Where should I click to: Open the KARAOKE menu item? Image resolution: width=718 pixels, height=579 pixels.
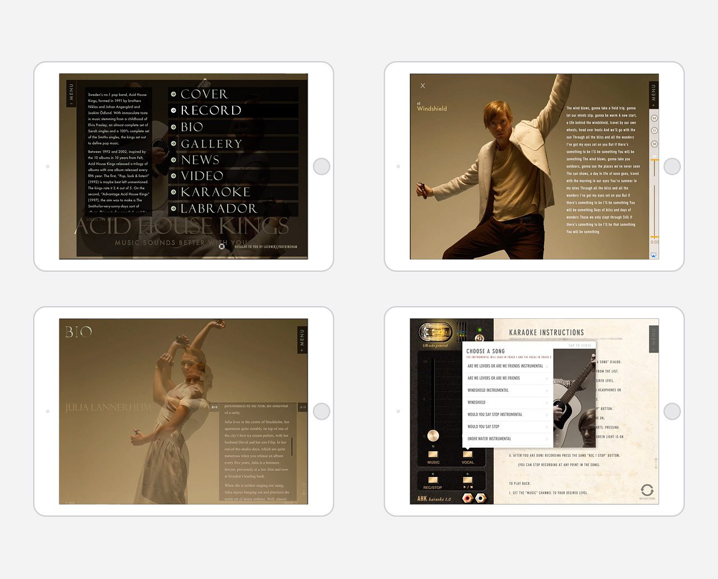click(215, 192)
